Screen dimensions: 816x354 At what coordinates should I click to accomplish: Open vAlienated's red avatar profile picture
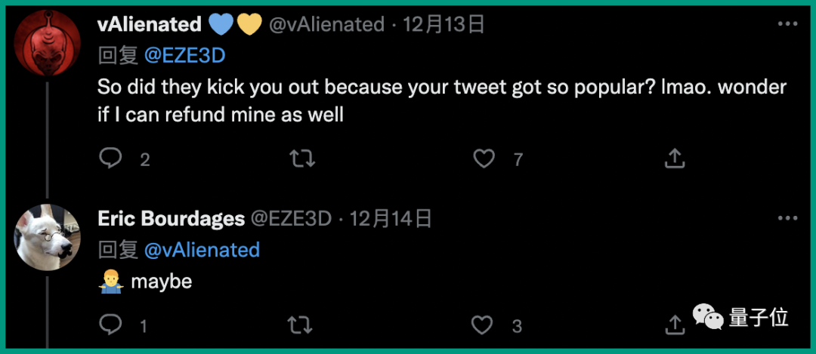click(48, 44)
